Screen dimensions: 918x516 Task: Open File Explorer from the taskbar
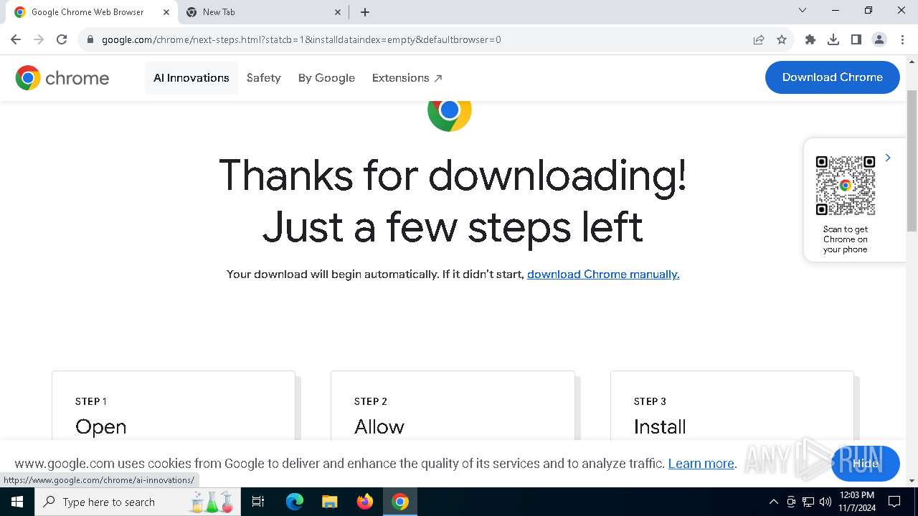coord(330,502)
